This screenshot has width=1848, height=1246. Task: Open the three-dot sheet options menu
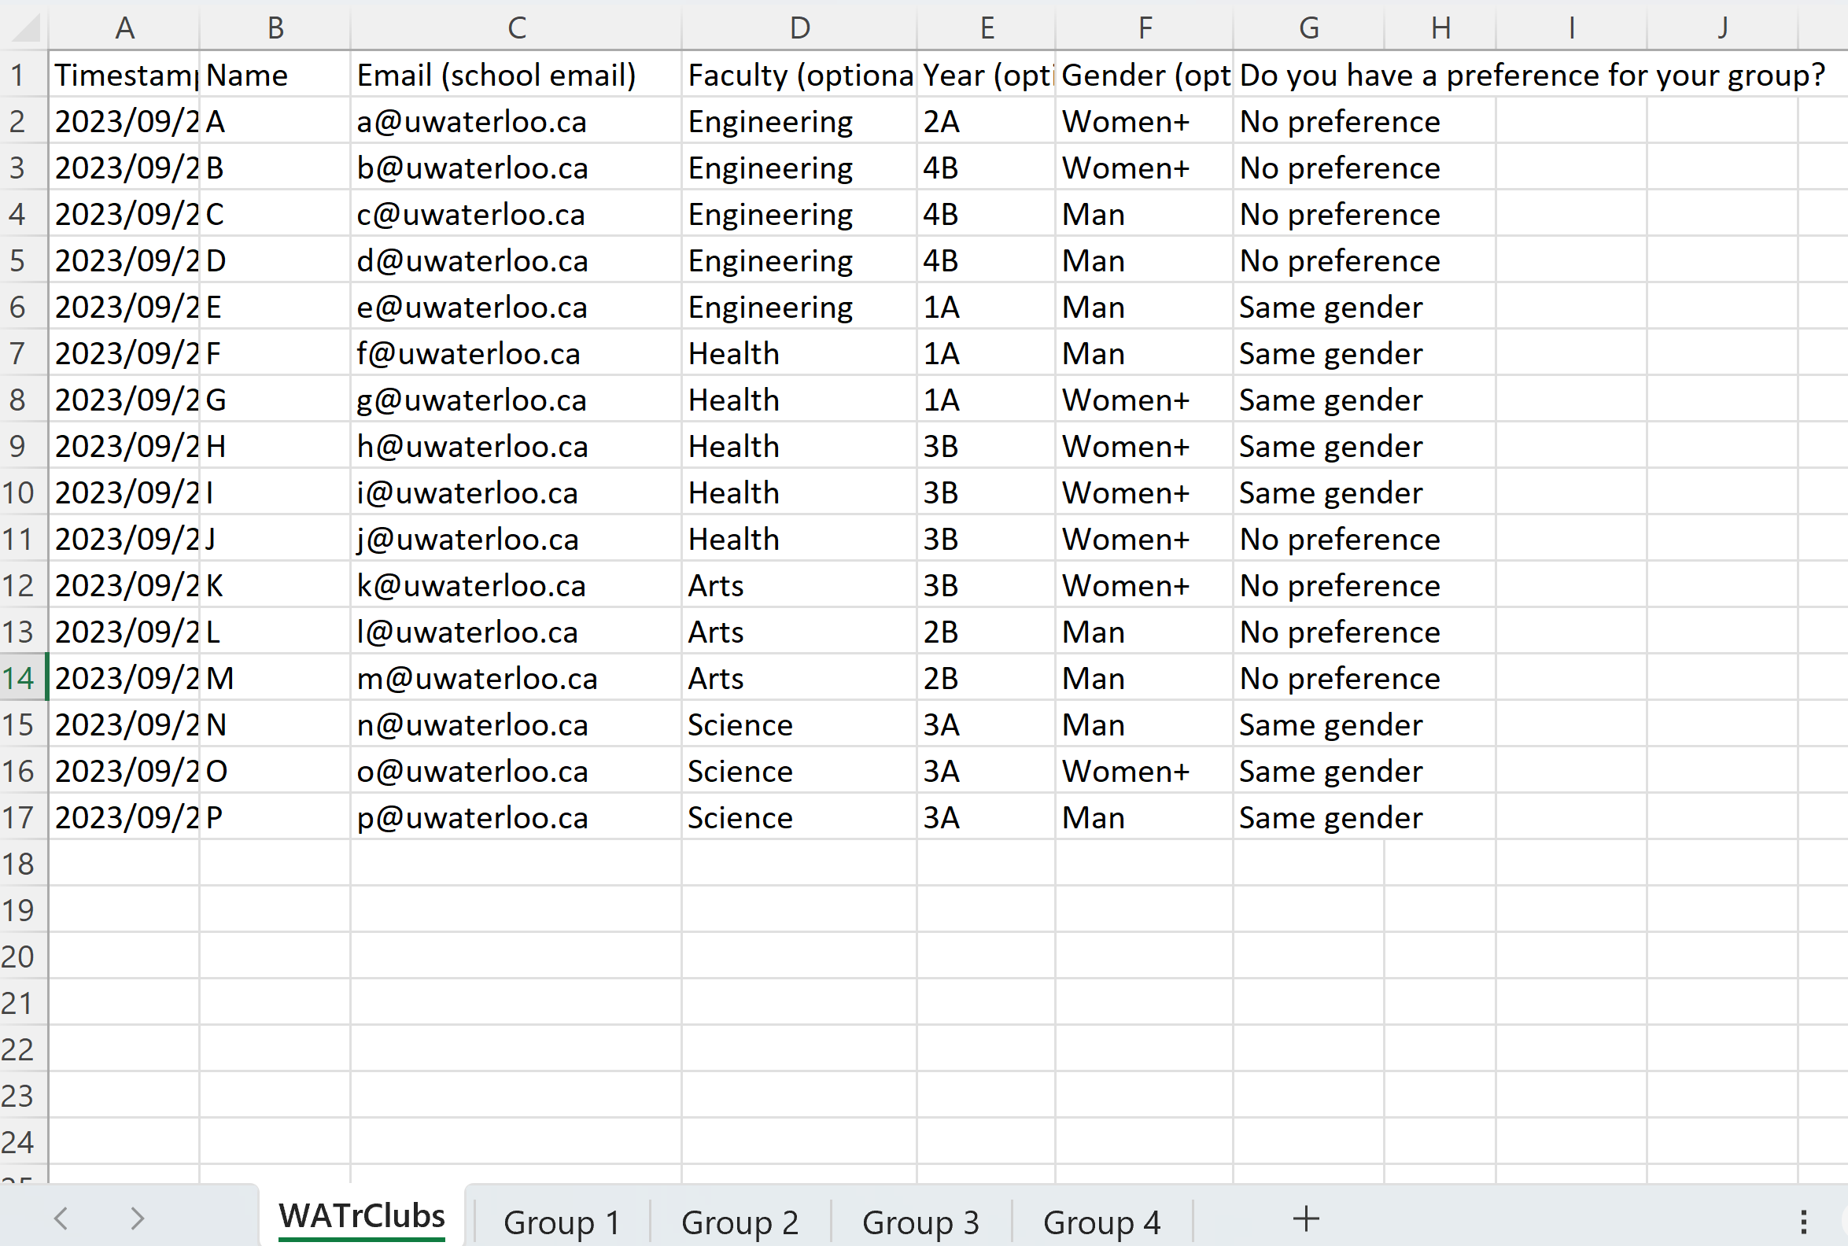1803,1222
